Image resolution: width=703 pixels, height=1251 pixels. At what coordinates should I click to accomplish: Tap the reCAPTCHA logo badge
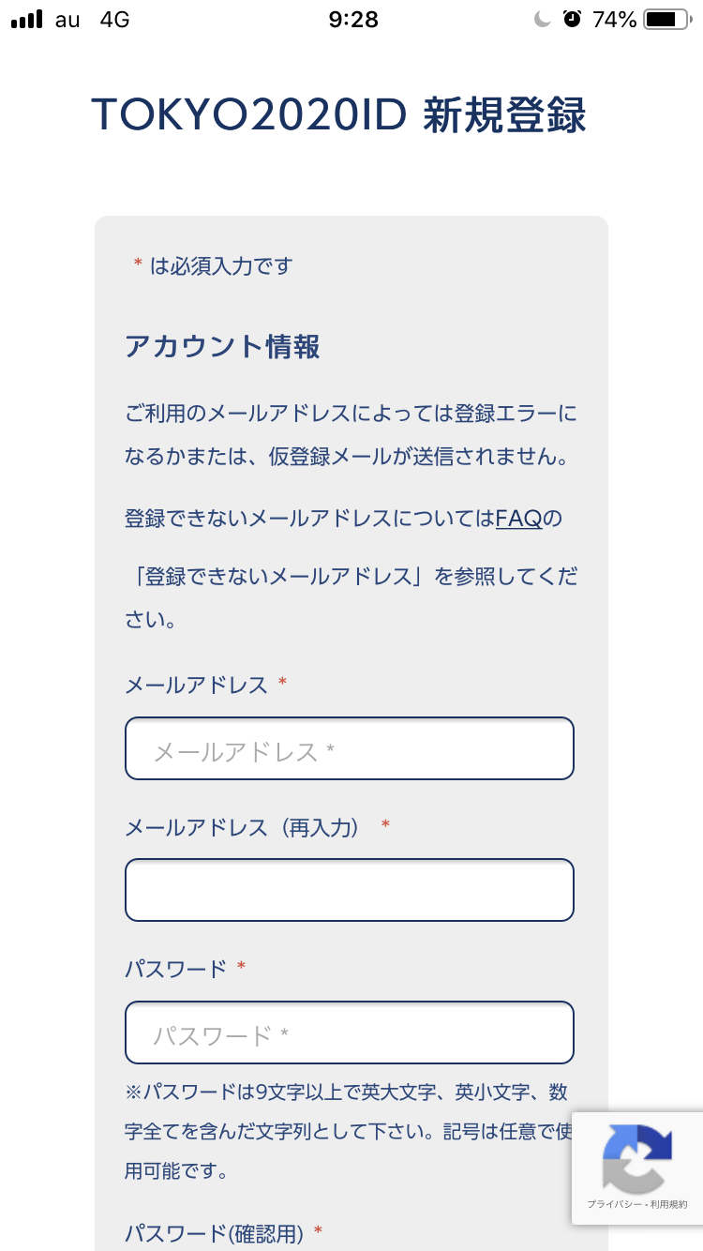637,1157
